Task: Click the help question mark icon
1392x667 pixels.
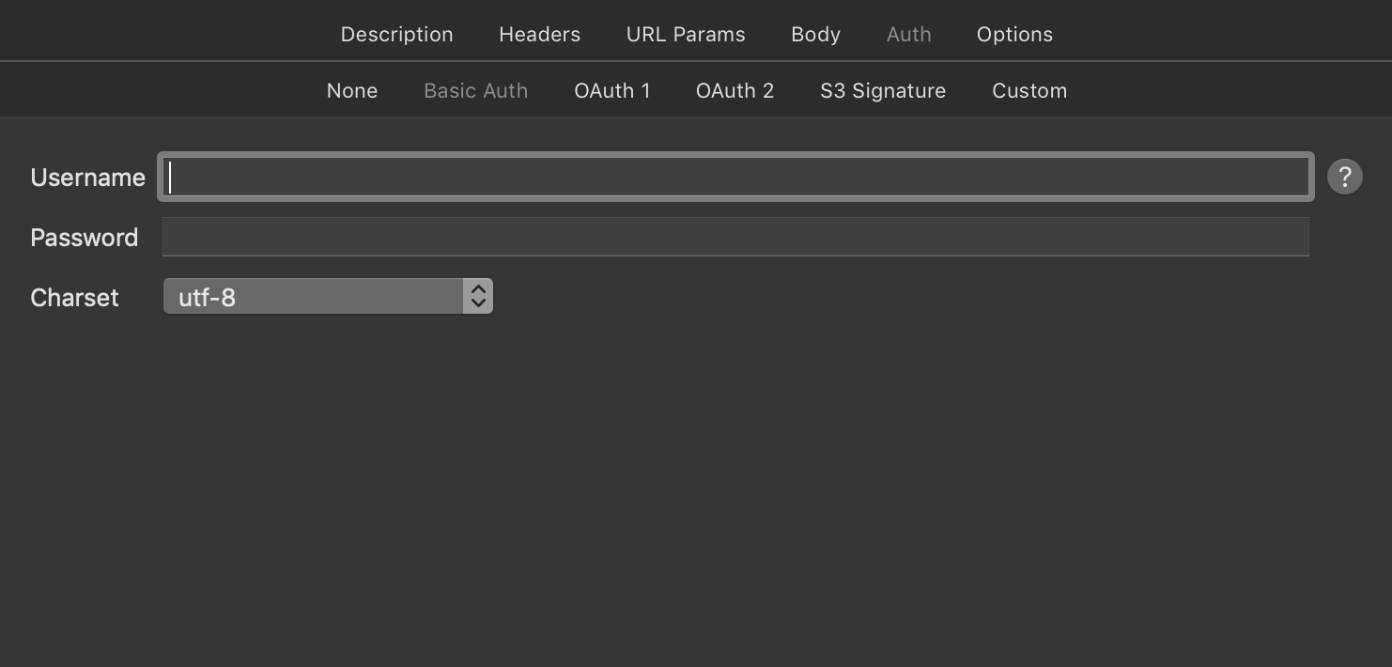Action: point(1344,177)
